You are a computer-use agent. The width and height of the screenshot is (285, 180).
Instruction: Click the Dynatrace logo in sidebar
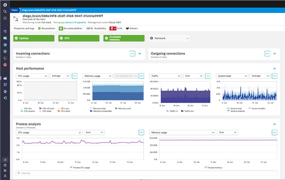click(x=5, y=4)
